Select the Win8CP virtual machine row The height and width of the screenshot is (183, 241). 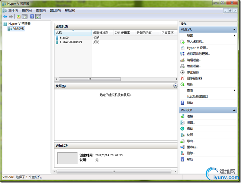[116, 38]
